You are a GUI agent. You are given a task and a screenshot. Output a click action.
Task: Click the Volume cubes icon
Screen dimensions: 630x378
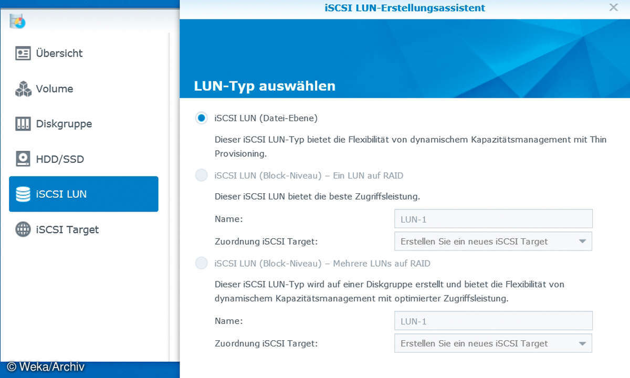pos(23,89)
